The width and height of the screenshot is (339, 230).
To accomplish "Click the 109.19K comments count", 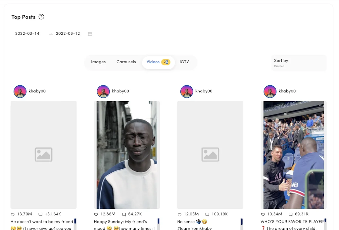I will click(x=220, y=214).
